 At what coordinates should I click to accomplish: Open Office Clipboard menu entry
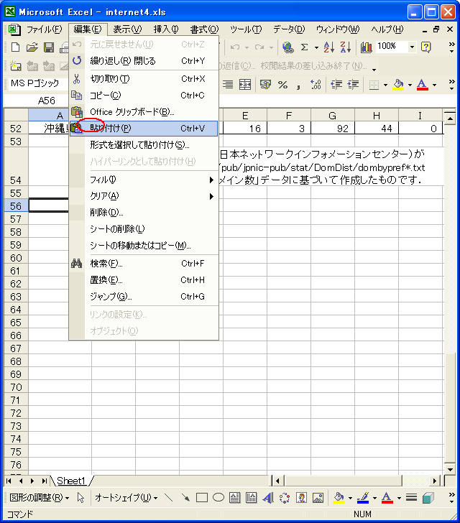click(144, 112)
